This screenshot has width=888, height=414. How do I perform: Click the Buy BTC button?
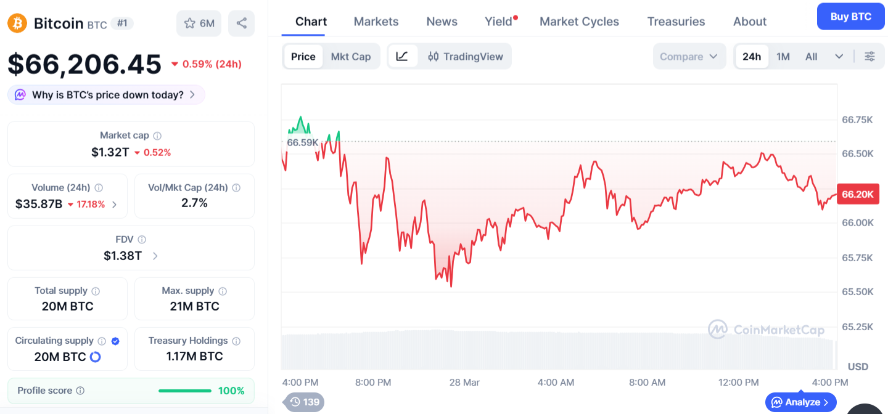pyautogui.click(x=850, y=16)
